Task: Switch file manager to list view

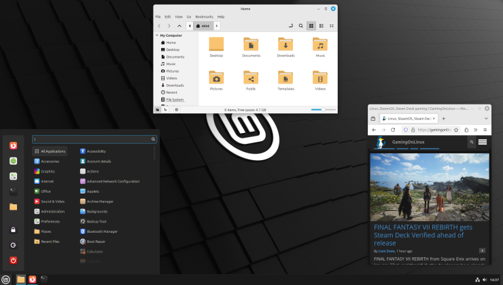Action: pyautogui.click(x=321, y=25)
